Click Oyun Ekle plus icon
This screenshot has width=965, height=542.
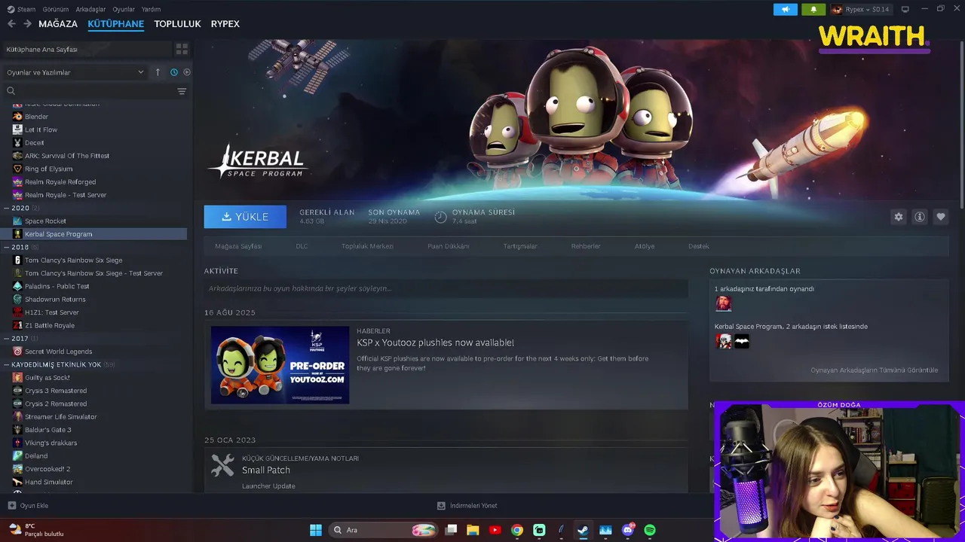pyautogui.click(x=12, y=506)
